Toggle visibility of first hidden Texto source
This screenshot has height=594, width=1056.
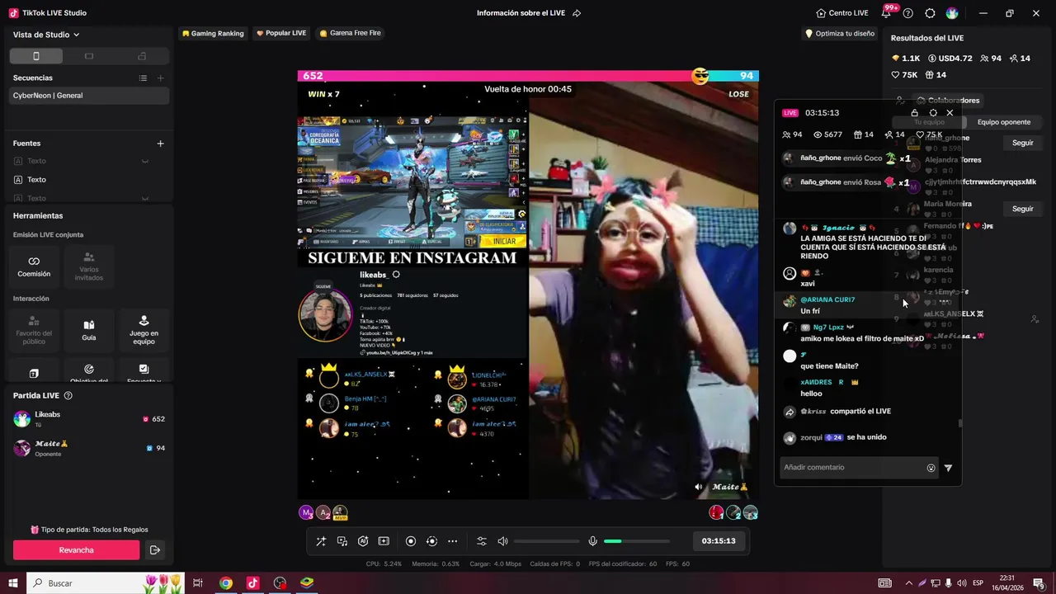click(x=144, y=161)
